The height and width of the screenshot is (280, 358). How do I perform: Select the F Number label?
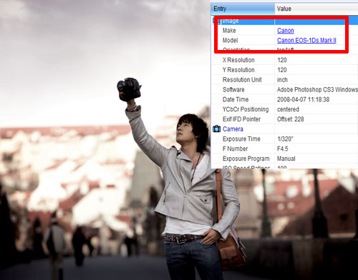click(235, 149)
